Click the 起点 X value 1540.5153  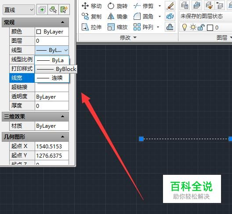(x=52, y=146)
